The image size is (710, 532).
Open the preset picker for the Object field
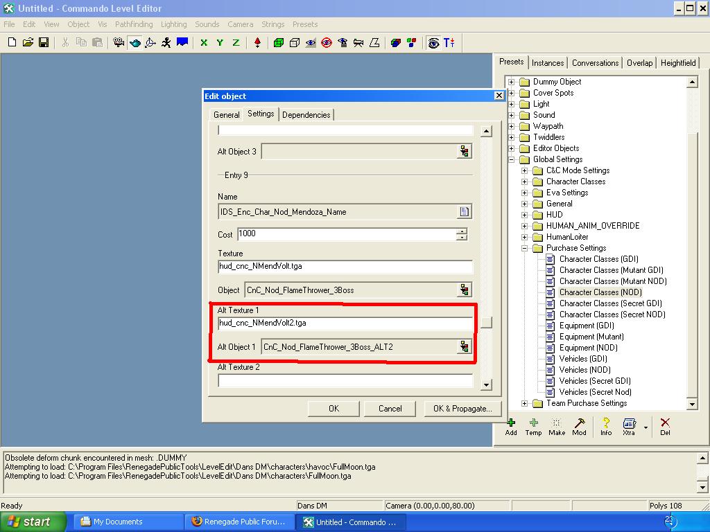[x=465, y=290]
